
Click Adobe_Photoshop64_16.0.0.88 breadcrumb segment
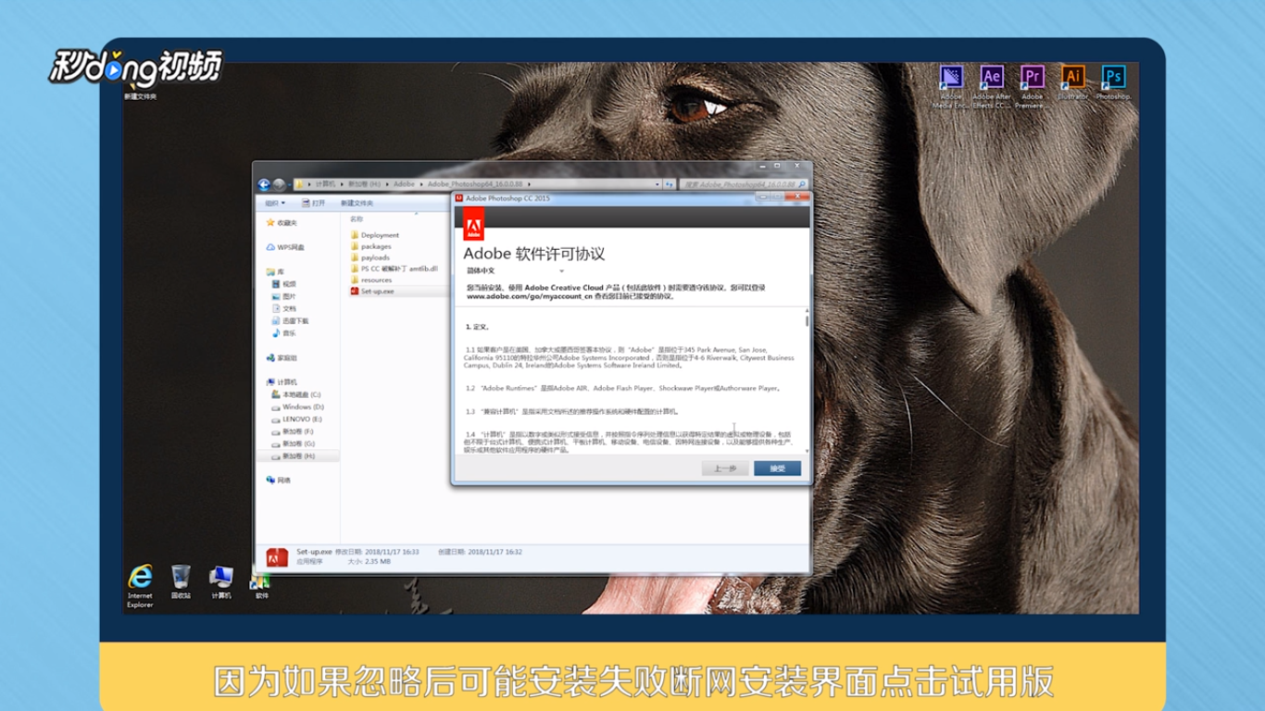pos(474,184)
